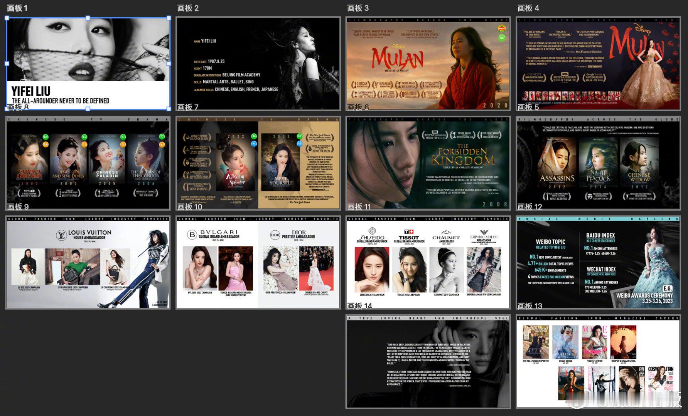Viewport: 688px width, 416px height.
Task: Select the Shiseido, Tissot, Chaumet, Armani artboard
Action: [428, 262]
